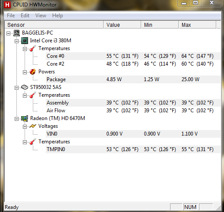Select the Core #2 row

[133, 64]
